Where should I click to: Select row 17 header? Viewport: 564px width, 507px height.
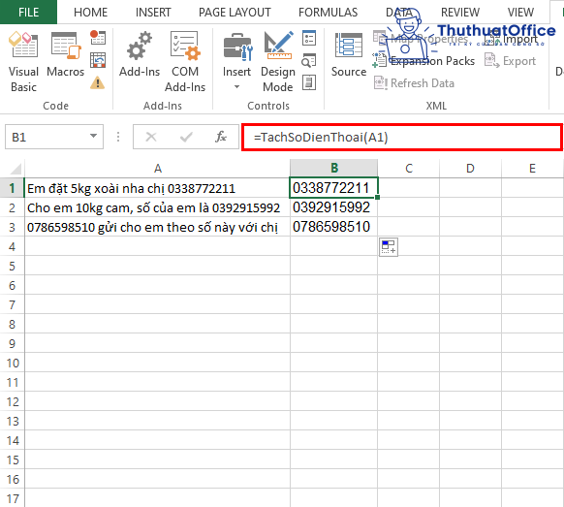click(13, 498)
